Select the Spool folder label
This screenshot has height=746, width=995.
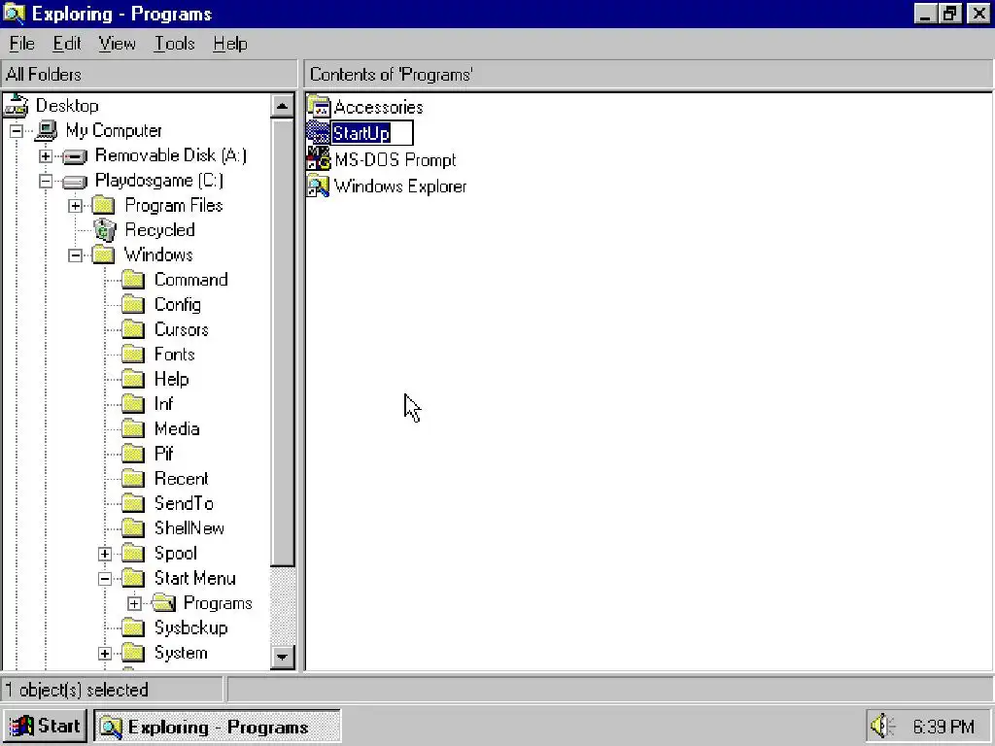pyautogui.click(x=176, y=554)
